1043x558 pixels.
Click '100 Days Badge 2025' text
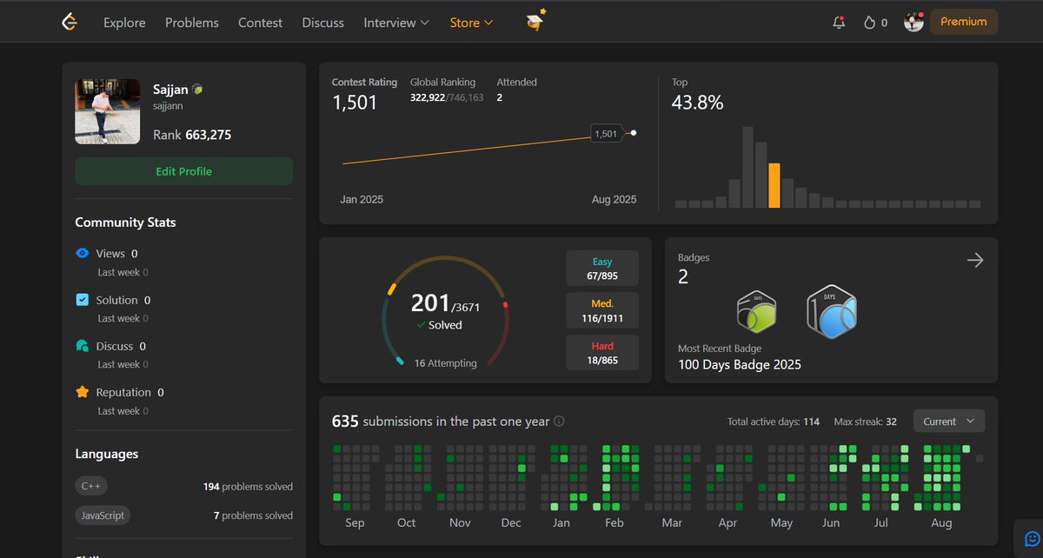point(740,364)
